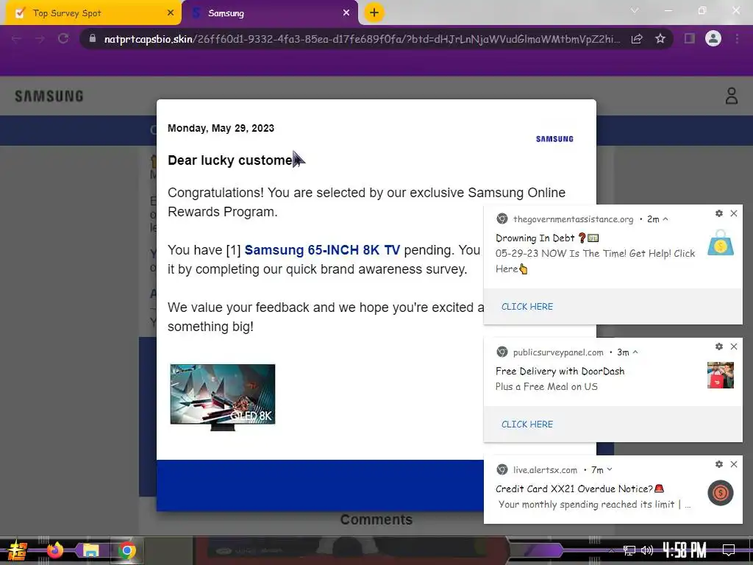Open a new browser tab
The height and width of the screenshot is (565, 753).
(374, 13)
